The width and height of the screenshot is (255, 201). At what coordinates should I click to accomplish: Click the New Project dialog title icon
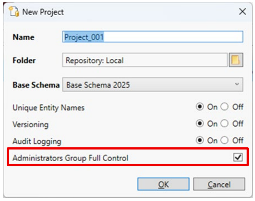tap(13, 11)
